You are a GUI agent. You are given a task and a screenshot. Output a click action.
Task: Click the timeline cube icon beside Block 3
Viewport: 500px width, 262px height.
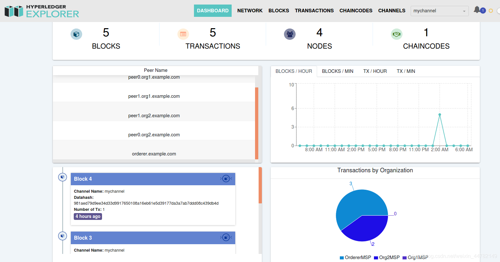(x=62, y=236)
